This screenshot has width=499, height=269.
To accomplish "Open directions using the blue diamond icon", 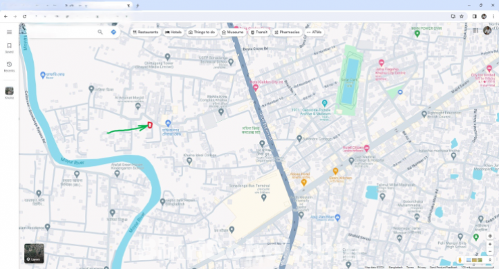I will (x=113, y=32).
